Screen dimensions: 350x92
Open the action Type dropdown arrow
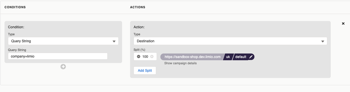click(x=322, y=41)
